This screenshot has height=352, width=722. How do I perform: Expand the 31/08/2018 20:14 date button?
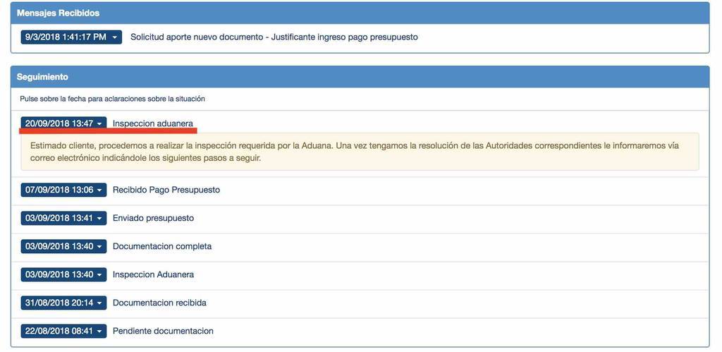[63, 303]
